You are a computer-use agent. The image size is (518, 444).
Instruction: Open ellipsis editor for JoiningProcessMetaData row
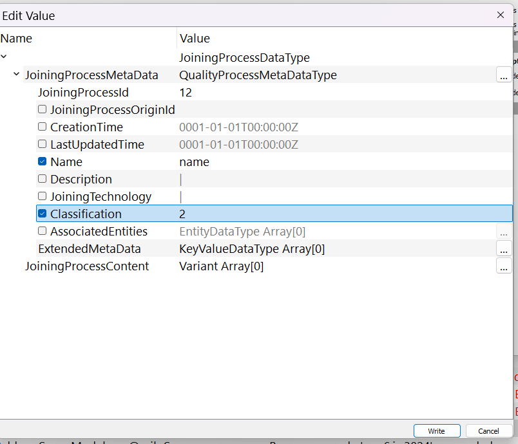click(504, 76)
